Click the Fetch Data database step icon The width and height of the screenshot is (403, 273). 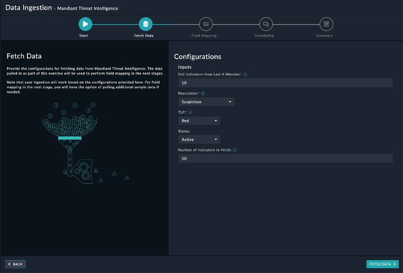(145, 24)
